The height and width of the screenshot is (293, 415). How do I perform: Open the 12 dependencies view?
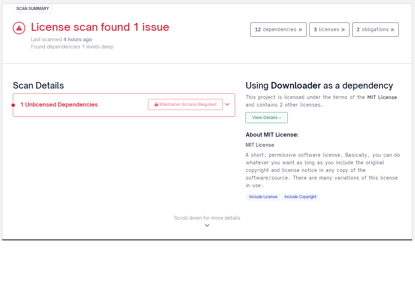pos(278,29)
